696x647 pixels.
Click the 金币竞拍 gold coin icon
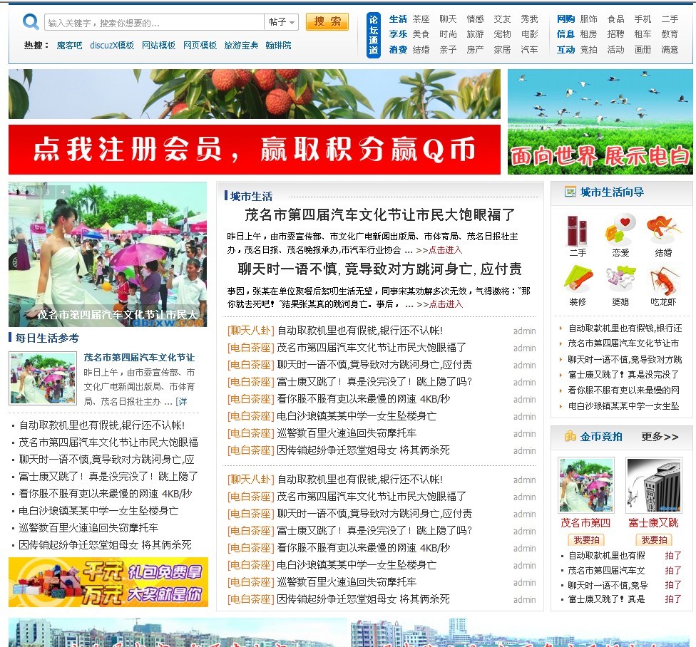pos(570,436)
